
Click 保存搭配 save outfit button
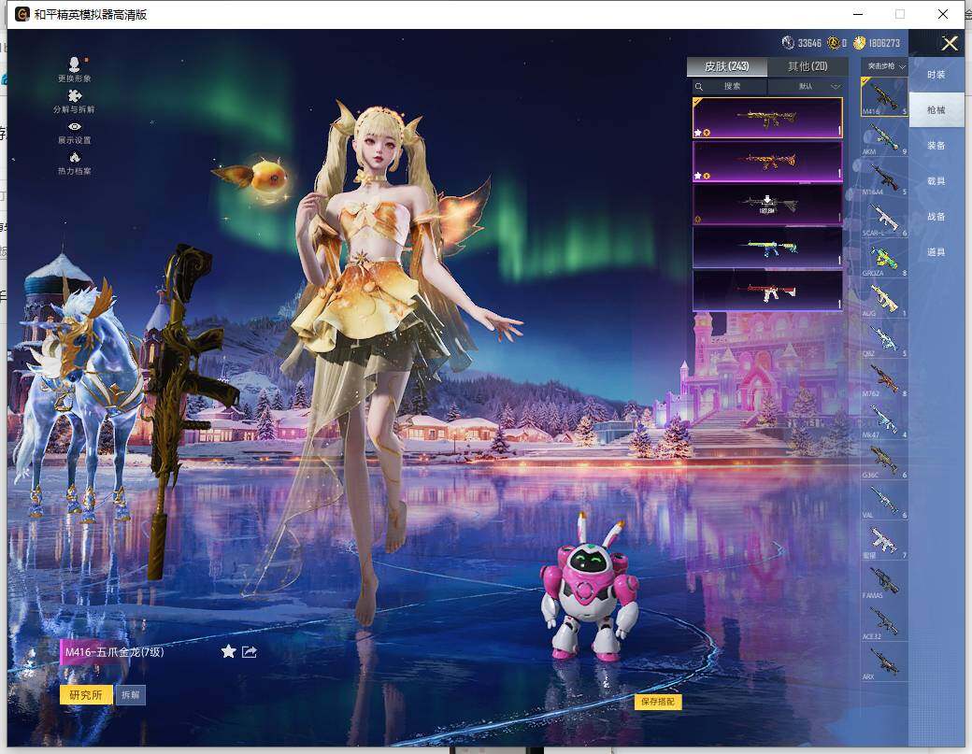click(x=658, y=702)
